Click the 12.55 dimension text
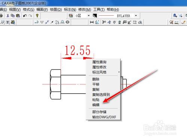 77,50
